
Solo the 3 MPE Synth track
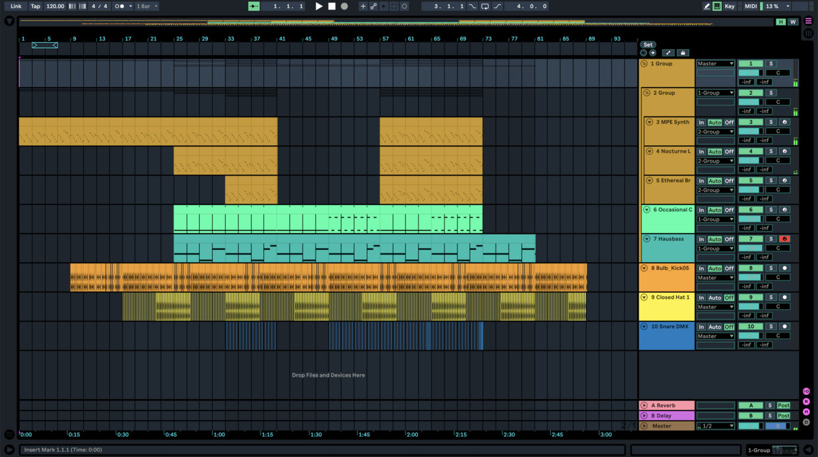[771, 123]
